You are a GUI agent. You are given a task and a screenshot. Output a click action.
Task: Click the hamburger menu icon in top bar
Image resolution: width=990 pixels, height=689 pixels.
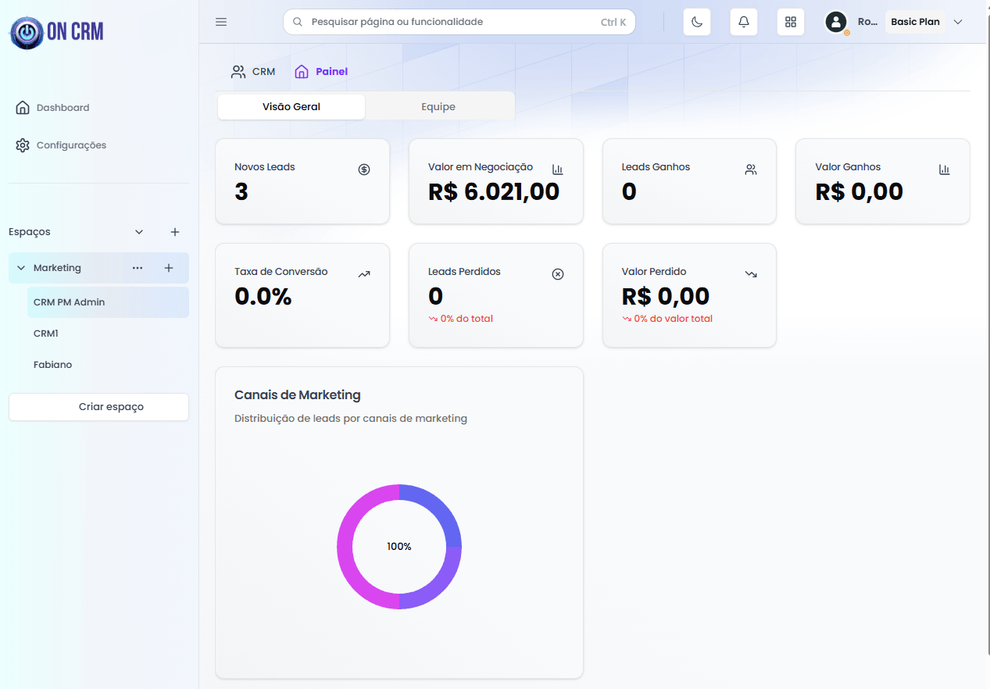(221, 22)
